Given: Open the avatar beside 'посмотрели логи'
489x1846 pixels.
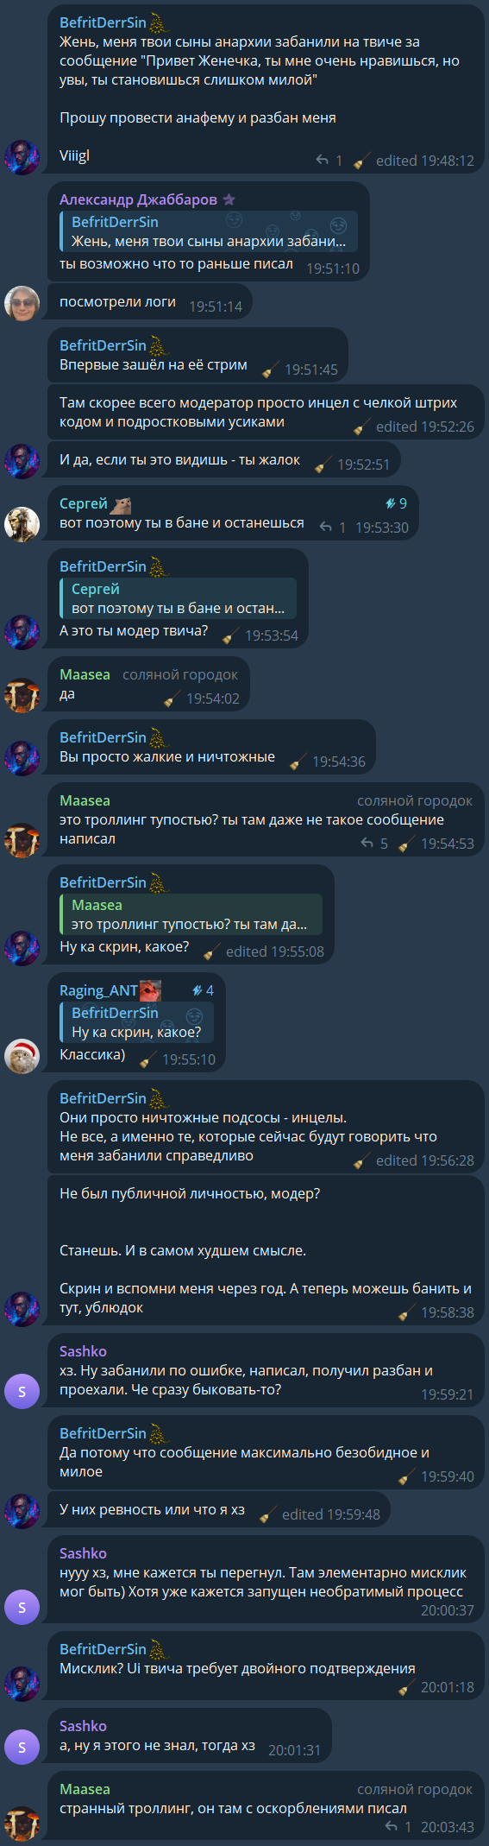Looking at the screenshot, I should coord(22,303).
